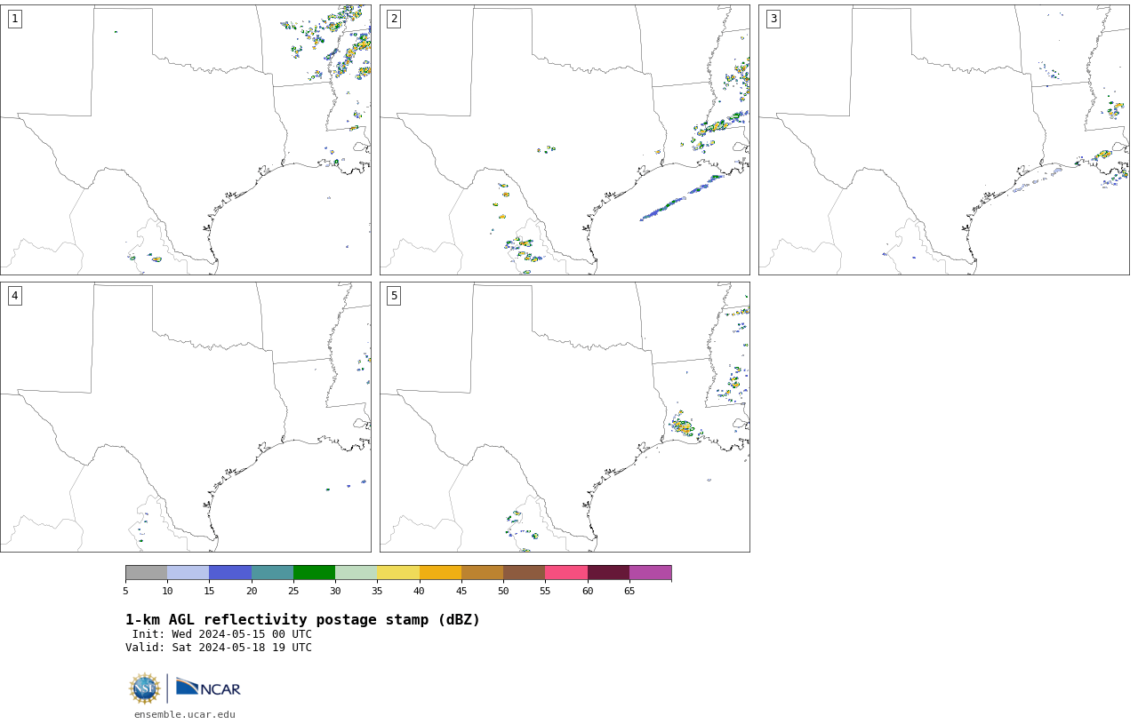Click the panel number 3 label

(773, 19)
